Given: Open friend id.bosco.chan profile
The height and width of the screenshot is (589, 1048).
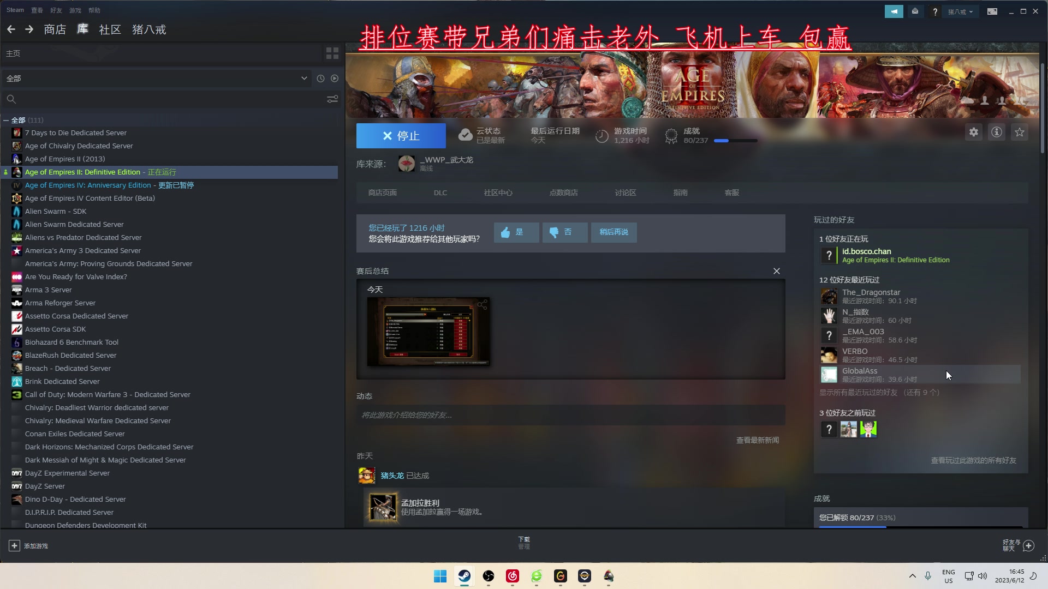Looking at the screenshot, I should coord(866,251).
